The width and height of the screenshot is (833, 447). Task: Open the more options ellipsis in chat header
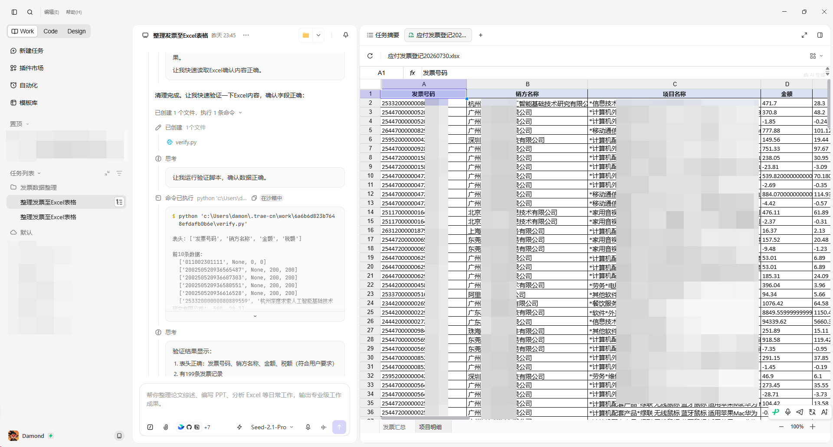[246, 35]
